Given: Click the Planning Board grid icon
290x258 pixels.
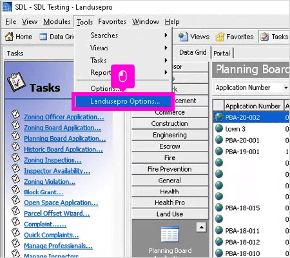Looking at the screenshot, I should (170, 234).
